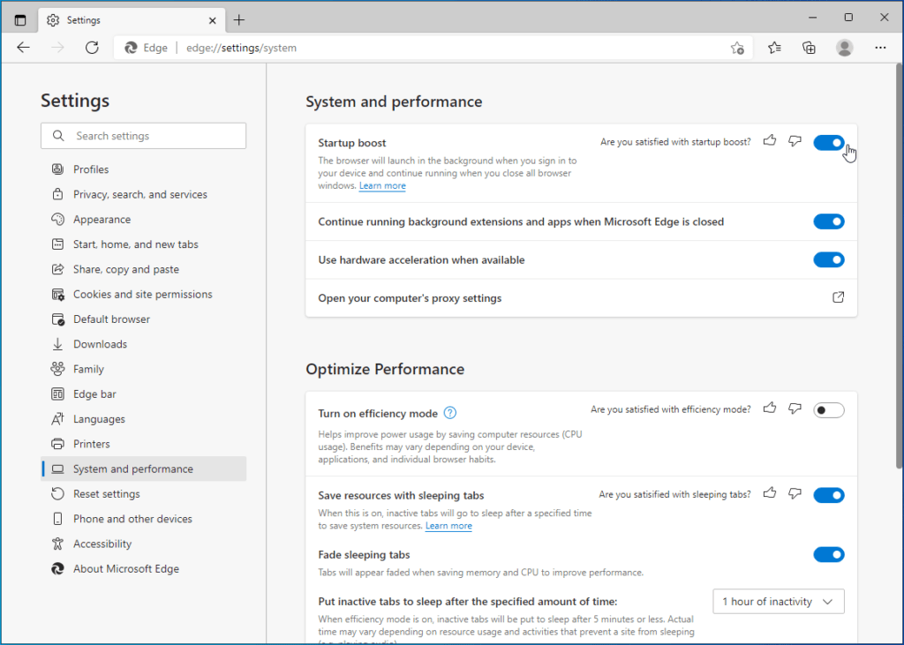Click the Search settings field

143,135
